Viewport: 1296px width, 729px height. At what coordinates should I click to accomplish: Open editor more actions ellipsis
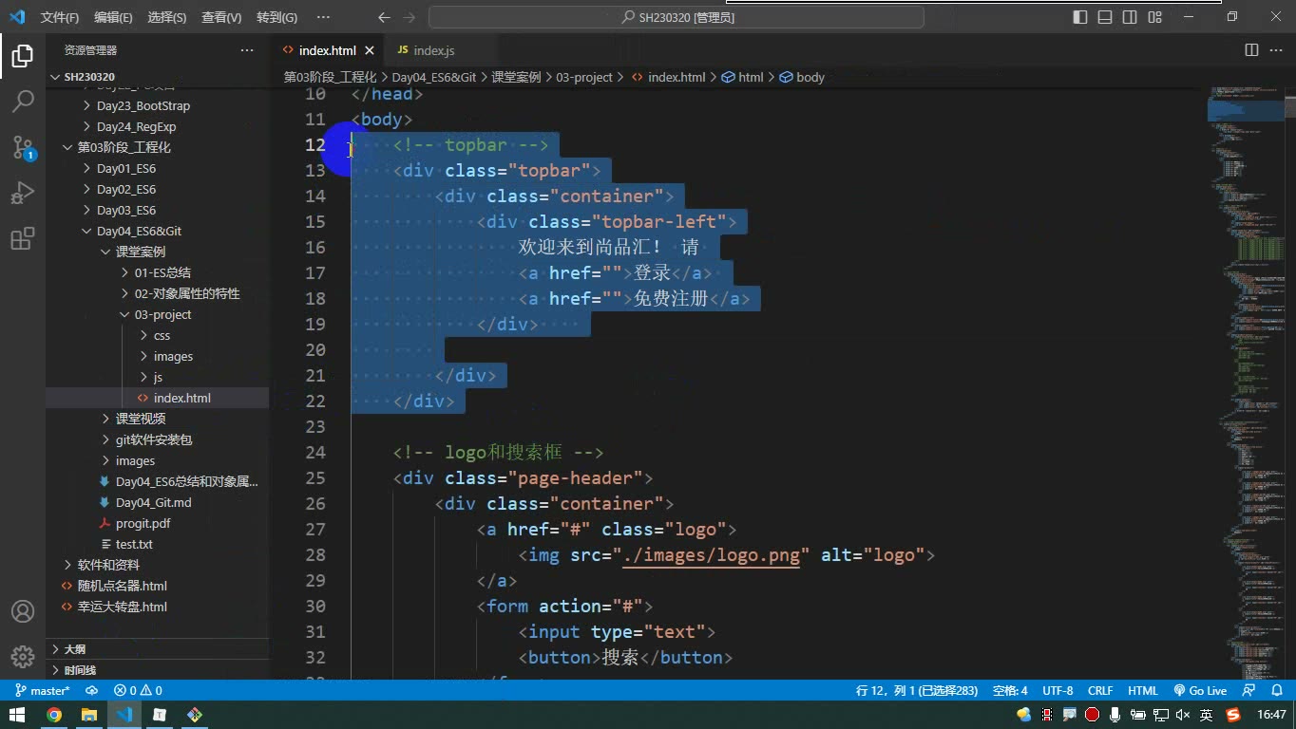(x=1276, y=50)
